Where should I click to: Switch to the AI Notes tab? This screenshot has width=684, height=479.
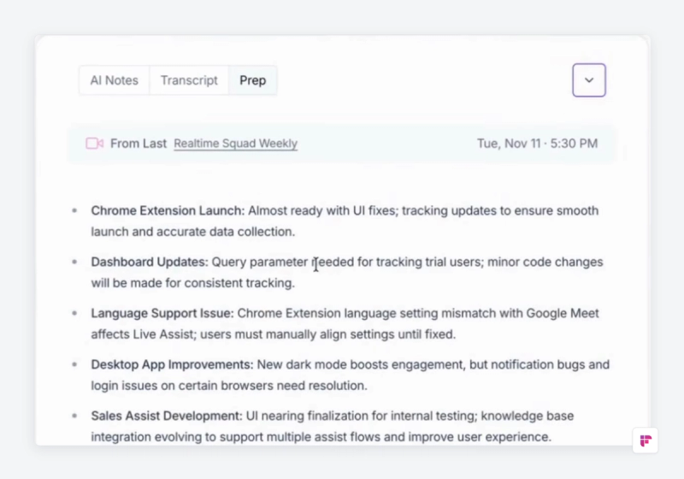[115, 80]
